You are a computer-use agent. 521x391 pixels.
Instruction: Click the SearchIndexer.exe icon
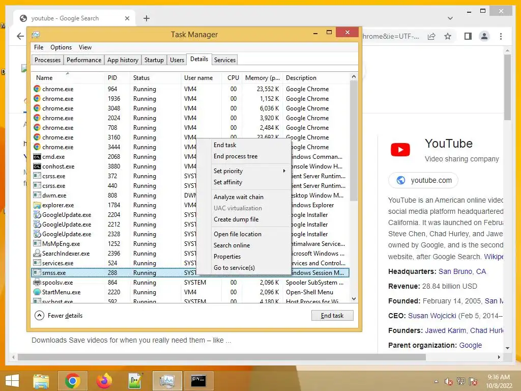(37, 254)
